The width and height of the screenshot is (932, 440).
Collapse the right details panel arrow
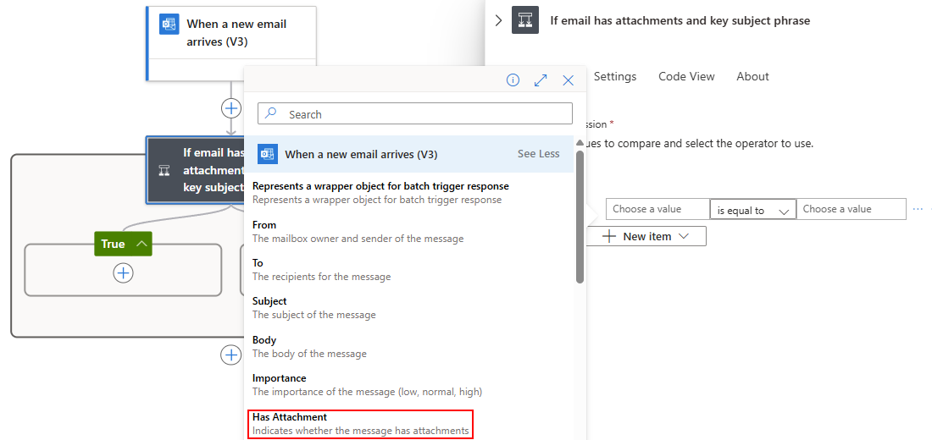498,20
